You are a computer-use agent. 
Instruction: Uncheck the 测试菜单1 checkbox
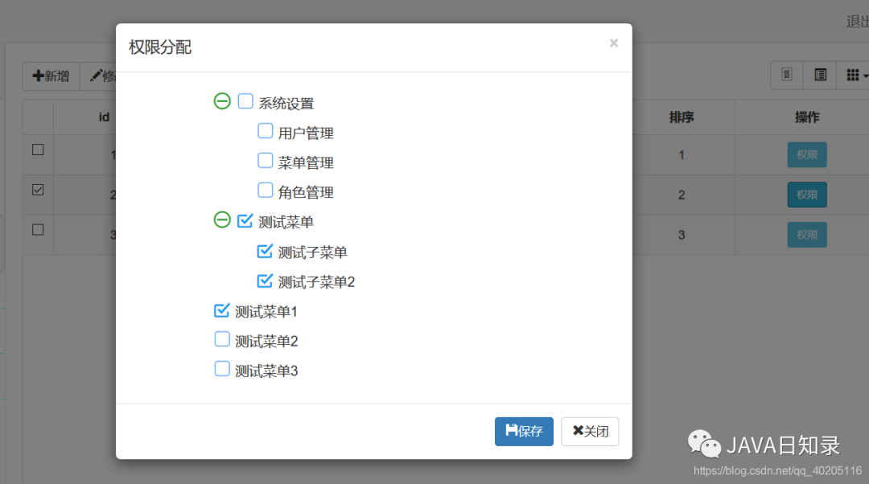[x=222, y=310]
